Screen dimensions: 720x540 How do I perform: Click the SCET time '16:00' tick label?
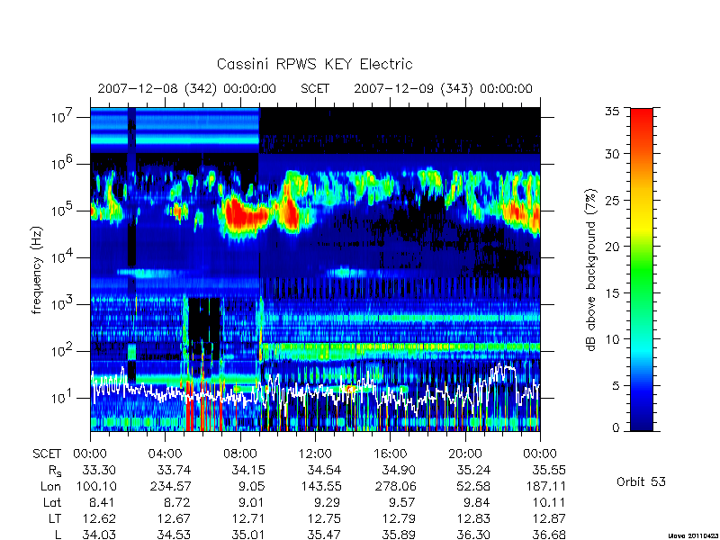pyautogui.click(x=390, y=454)
